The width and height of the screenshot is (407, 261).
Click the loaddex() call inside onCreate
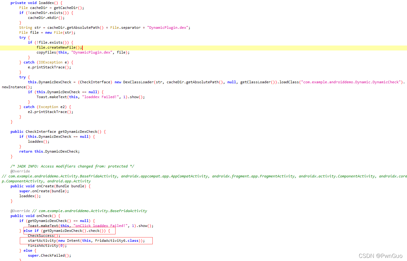(x=30, y=196)
